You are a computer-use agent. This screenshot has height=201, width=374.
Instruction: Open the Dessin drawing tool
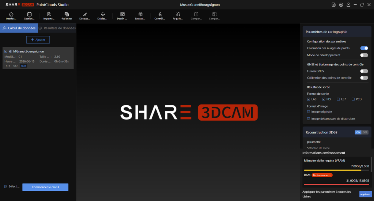[122, 16]
